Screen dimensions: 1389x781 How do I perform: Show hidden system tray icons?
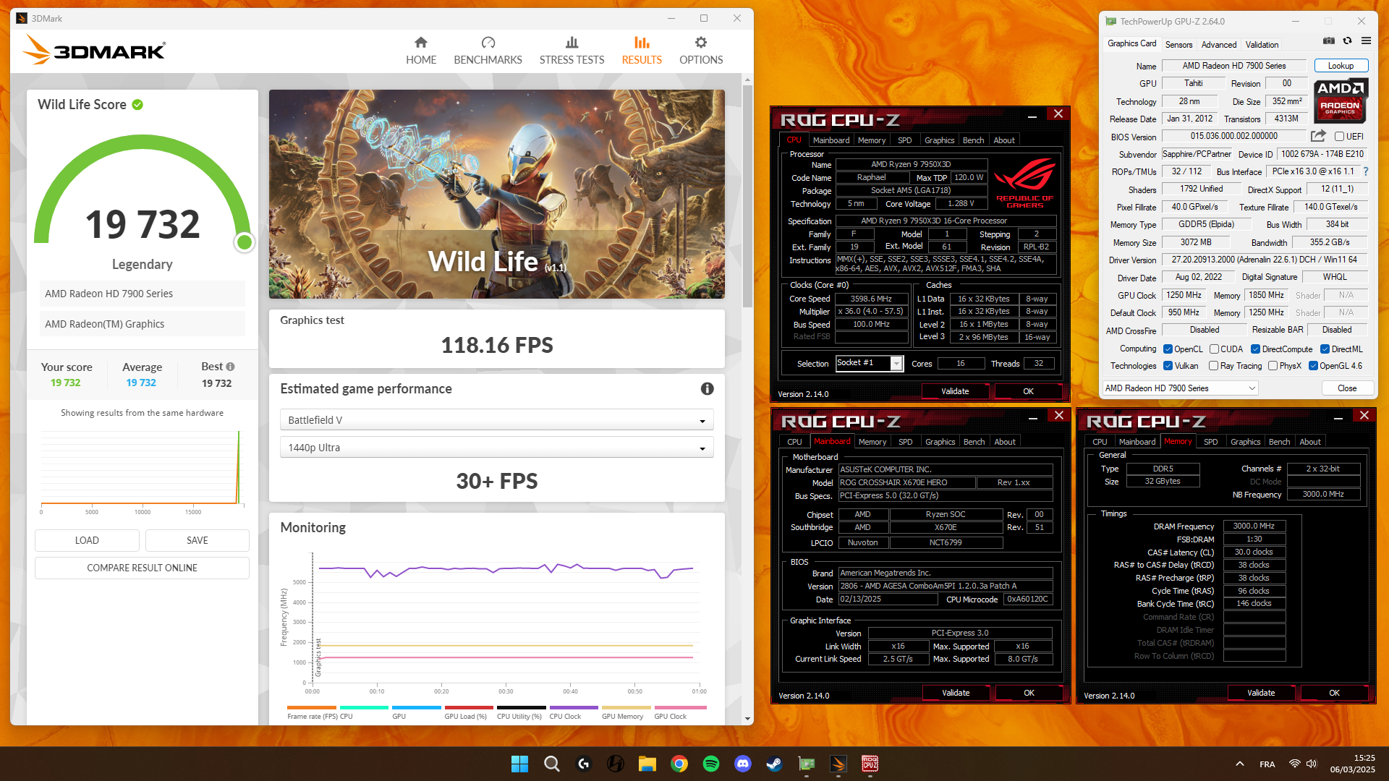[x=1239, y=764]
